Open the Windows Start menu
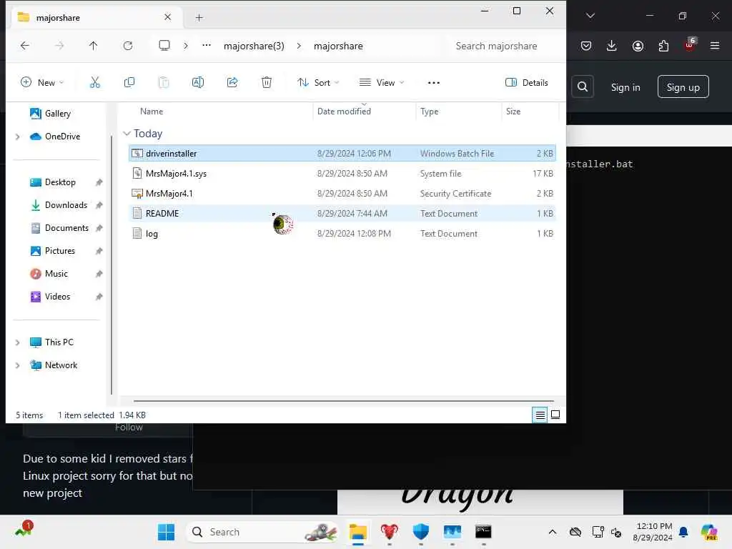732x549 pixels. [166, 532]
